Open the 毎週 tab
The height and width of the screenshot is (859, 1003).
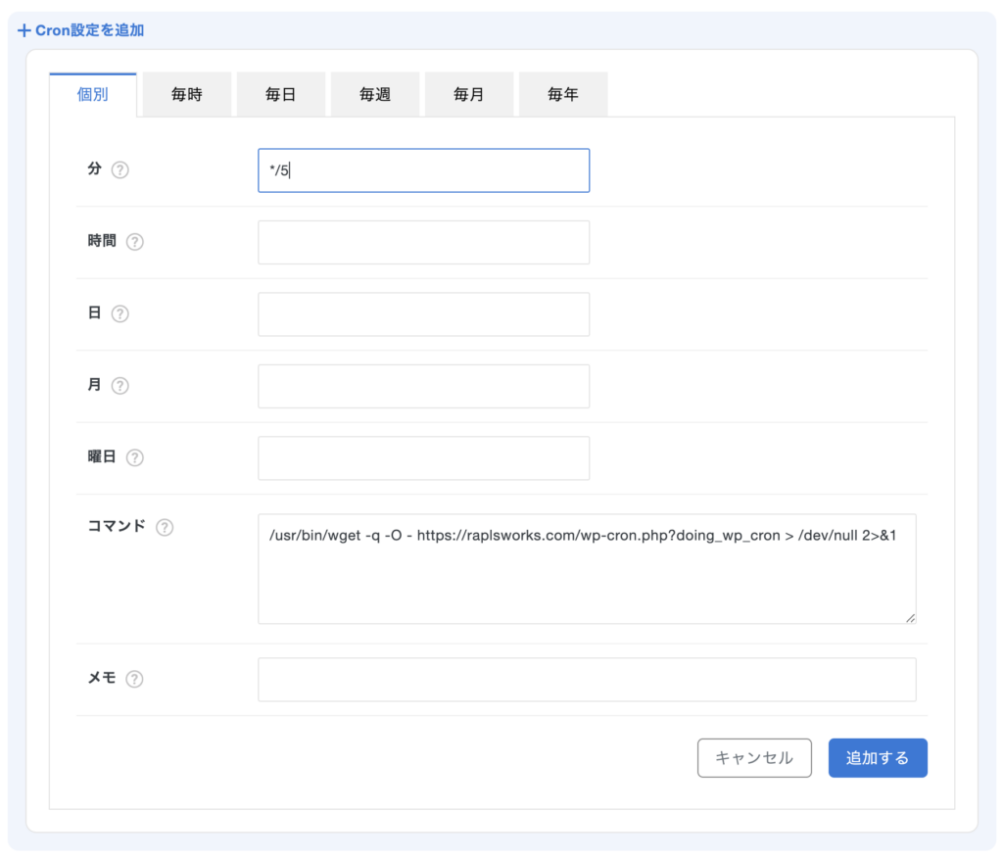point(375,93)
